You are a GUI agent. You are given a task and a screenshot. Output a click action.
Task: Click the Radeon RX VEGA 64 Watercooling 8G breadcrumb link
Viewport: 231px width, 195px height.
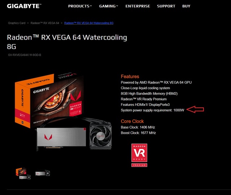tap(89, 23)
